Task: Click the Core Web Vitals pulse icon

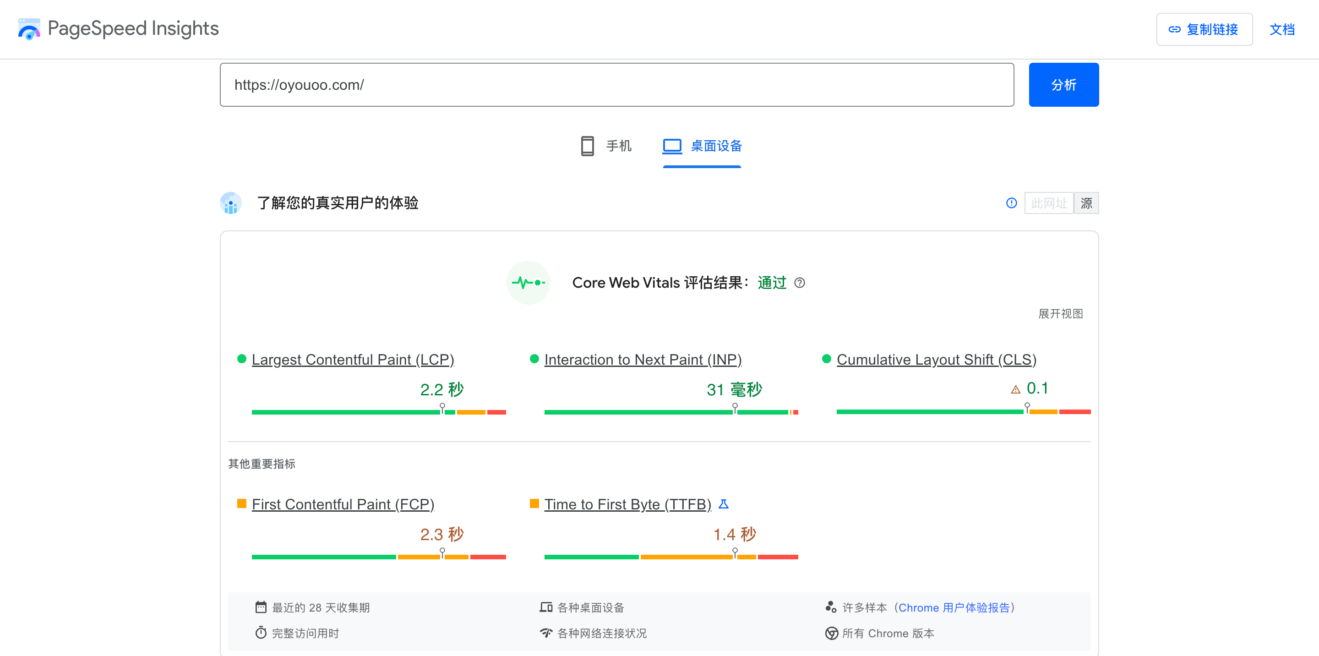Action: point(529,283)
